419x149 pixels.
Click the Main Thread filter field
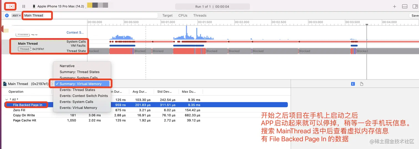click(x=90, y=15)
